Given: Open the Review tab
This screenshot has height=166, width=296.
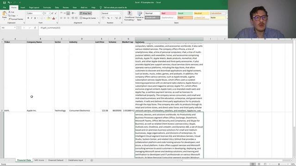Looking at the screenshot, I should [66, 7].
